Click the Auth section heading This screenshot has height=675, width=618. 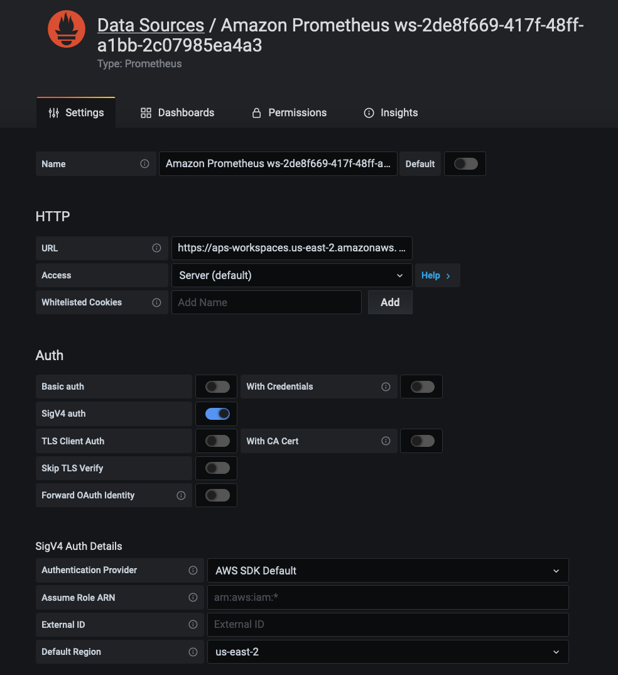pos(50,356)
